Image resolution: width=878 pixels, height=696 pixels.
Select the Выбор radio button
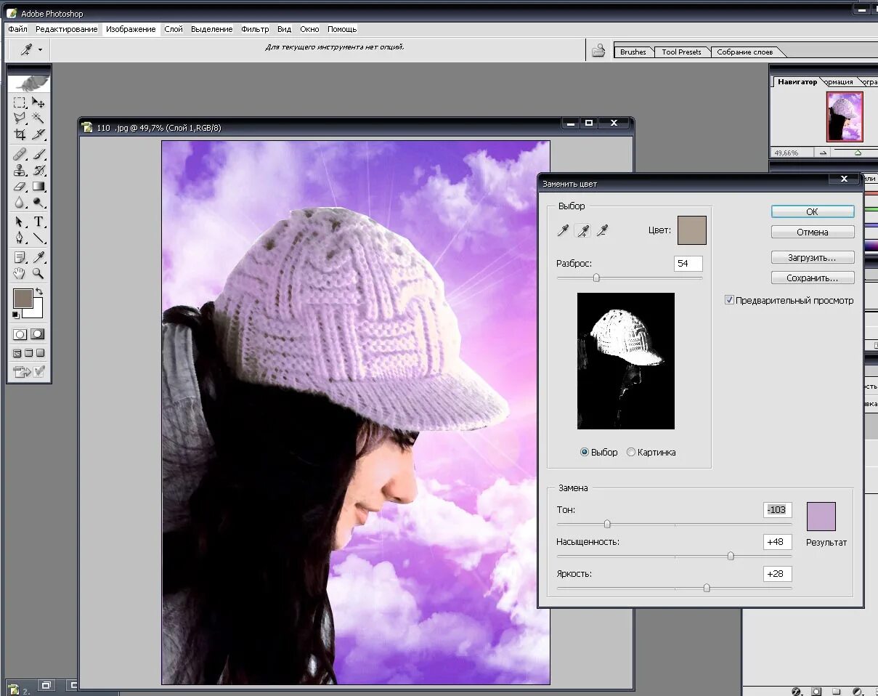pyautogui.click(x=585, y=452)
